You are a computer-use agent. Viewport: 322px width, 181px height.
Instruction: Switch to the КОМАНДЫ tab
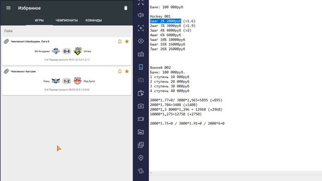pyautogui.click(x=94, y=20)
